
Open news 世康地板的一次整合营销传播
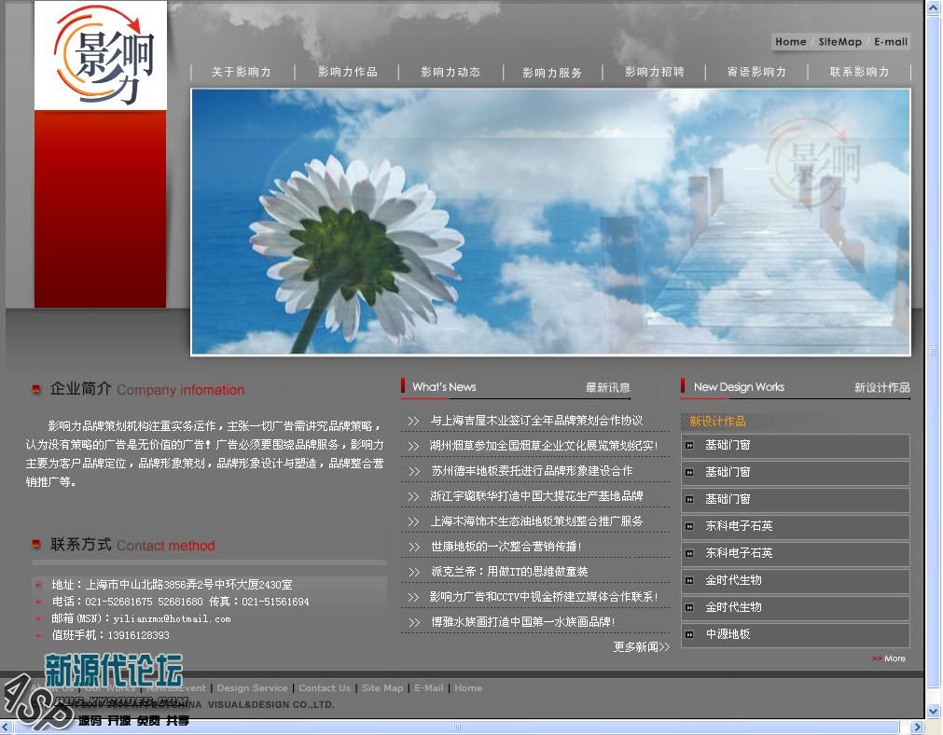(506, 547)
